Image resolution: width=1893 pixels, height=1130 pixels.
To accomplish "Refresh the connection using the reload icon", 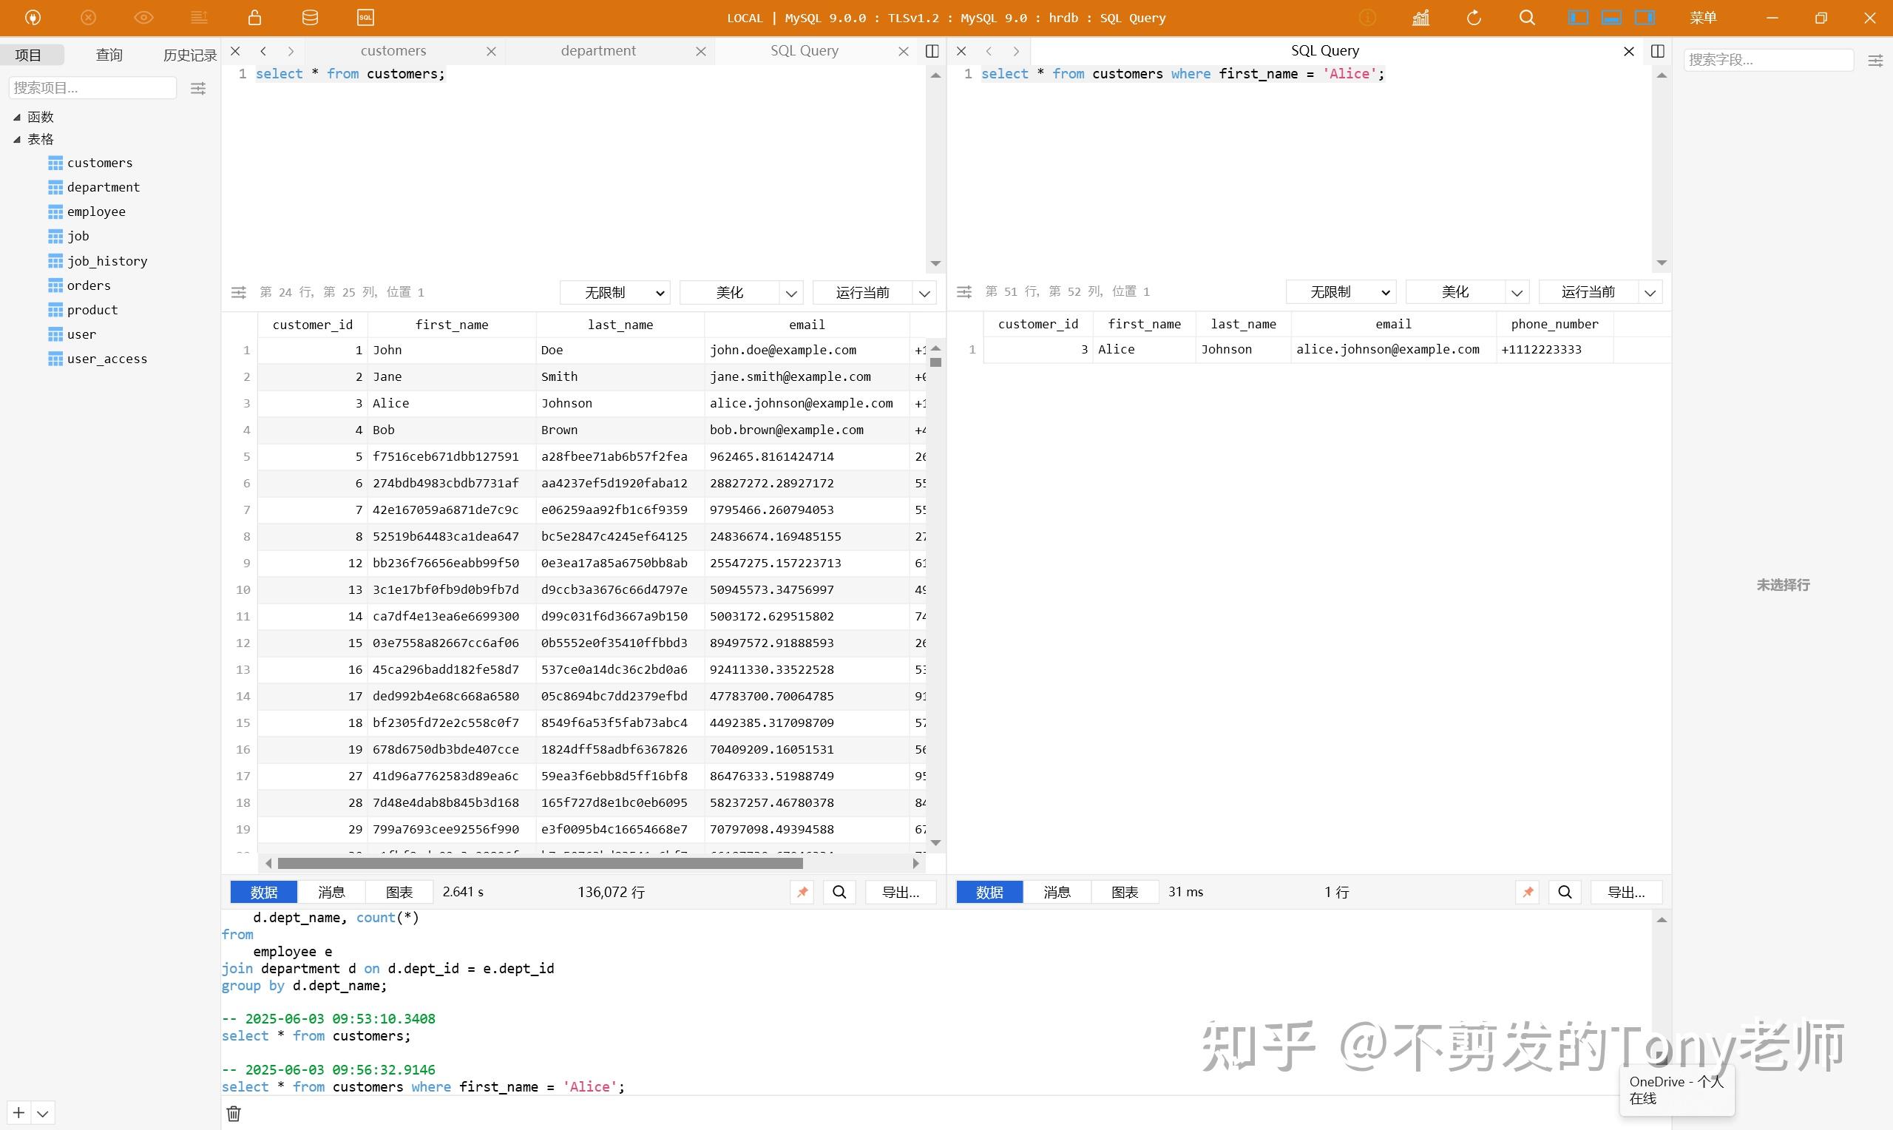I will click(x=1474, y=17).
